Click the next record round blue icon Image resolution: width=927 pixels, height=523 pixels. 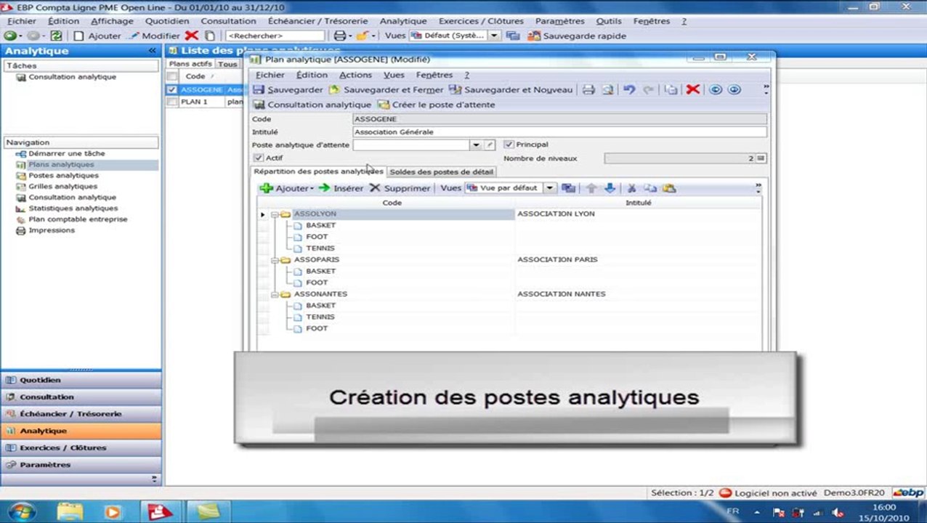click(x=734, y=89)
